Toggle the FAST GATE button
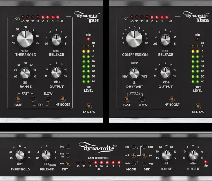This screenshot has height=181, width=212. click(18, 99)
